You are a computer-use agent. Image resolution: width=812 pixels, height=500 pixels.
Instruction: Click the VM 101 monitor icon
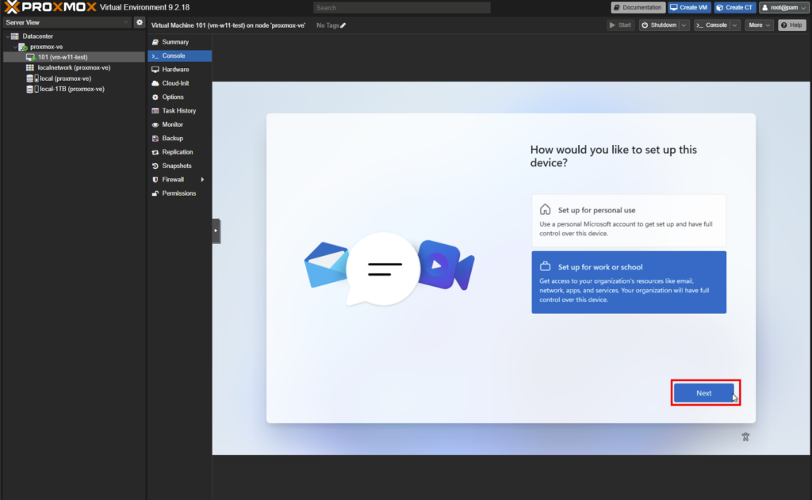point(31,58)
